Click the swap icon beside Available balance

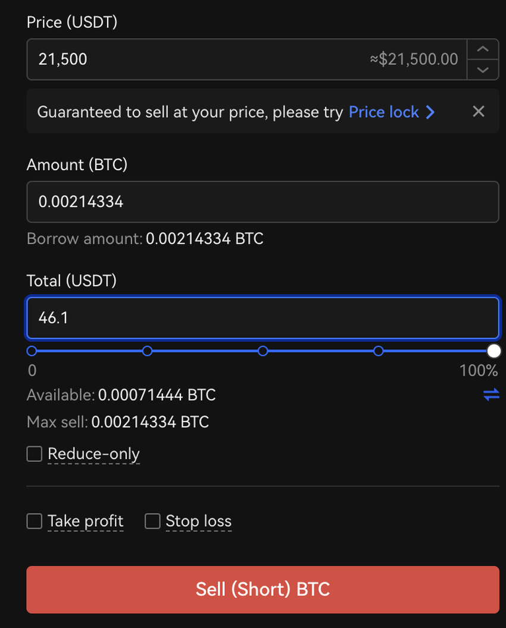pos(491,394)
